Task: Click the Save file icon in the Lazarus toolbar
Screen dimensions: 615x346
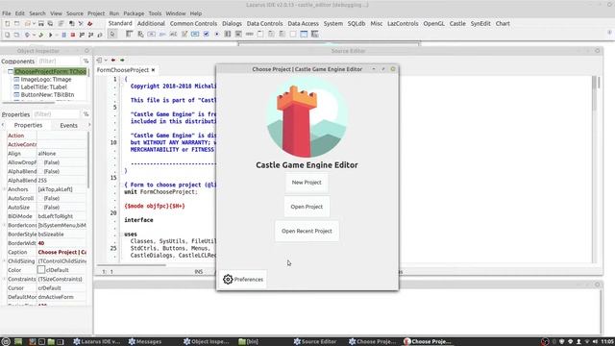Action: pyautogui.click(x=40, y=24)
